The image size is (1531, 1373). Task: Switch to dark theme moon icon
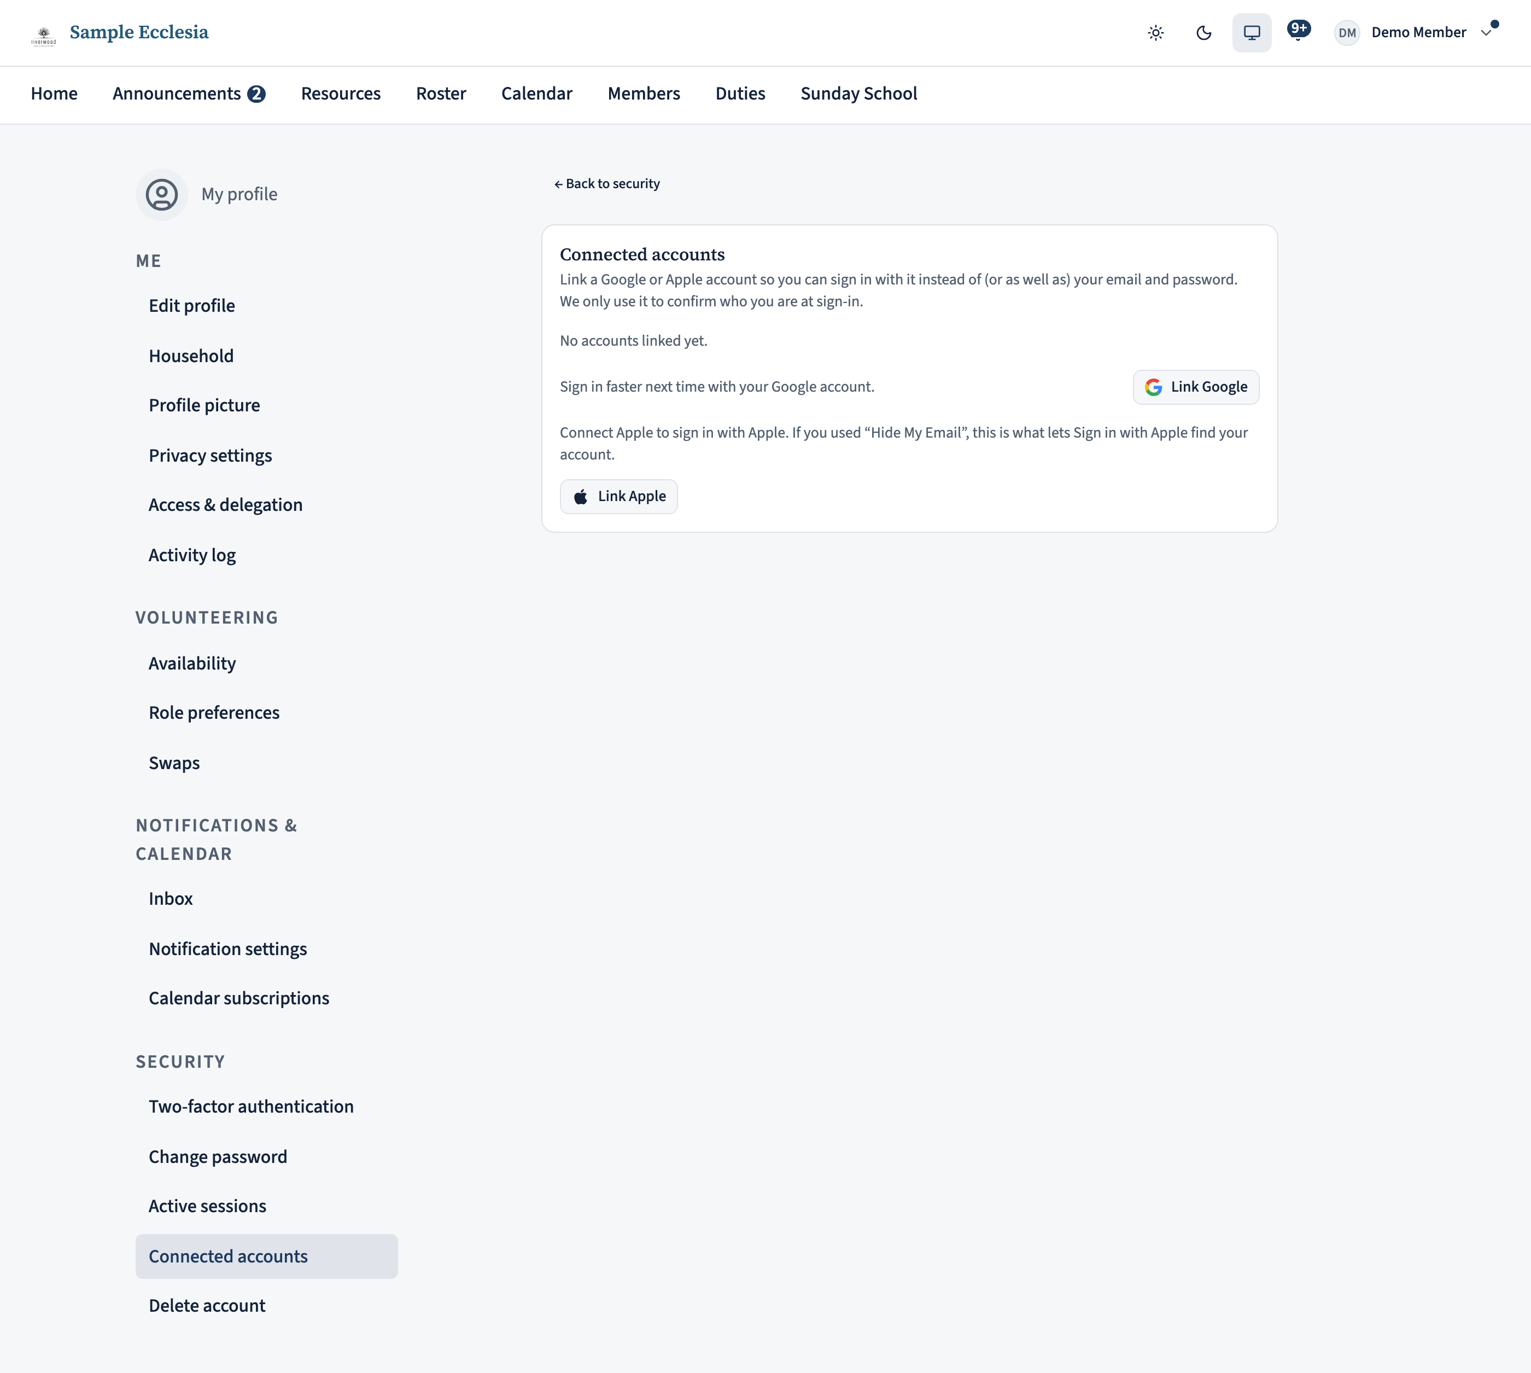pyautogui.click(x=1203, y=32)
